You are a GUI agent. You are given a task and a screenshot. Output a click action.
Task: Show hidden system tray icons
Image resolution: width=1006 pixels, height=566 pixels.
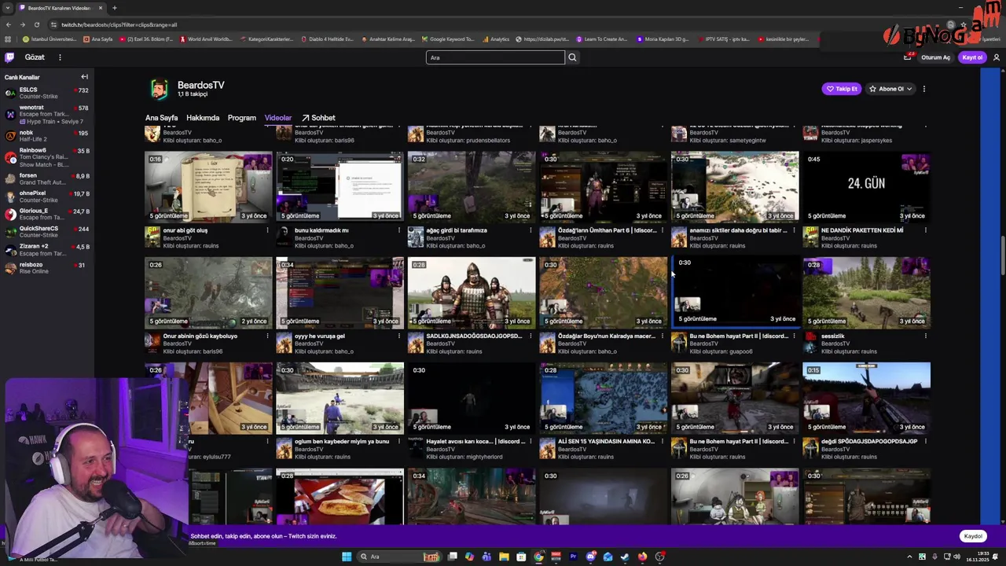(910, 557)
